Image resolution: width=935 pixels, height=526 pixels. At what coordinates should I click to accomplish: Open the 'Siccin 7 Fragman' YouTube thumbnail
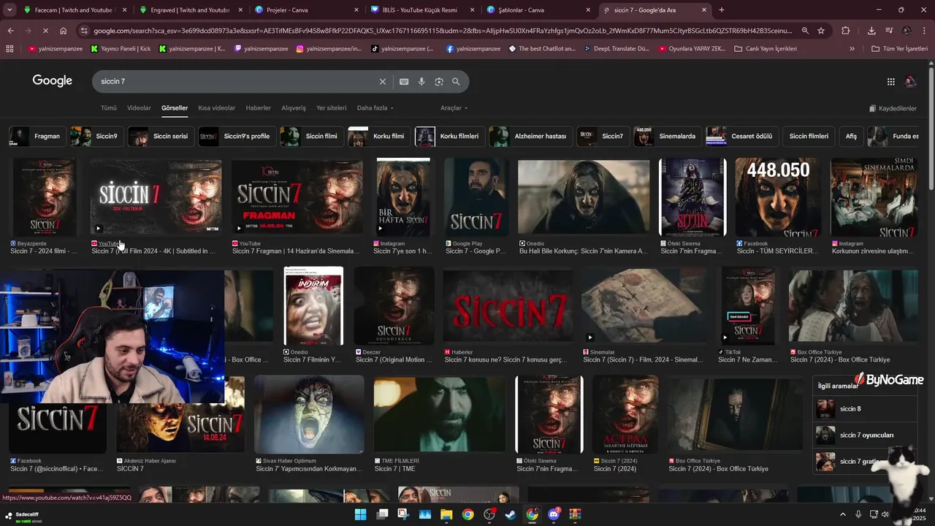tap(297, 198)
